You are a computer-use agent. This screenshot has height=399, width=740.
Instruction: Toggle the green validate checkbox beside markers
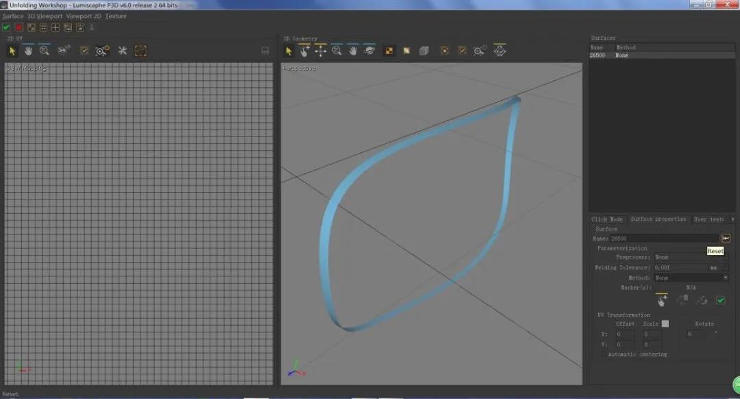click(720, 300)
